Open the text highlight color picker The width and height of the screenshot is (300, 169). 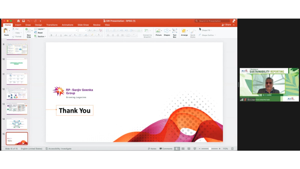[93, 35]
